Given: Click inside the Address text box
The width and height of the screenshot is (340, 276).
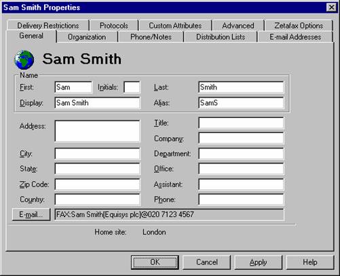Looking at the screenshot, I should click(x=97, y=131).
